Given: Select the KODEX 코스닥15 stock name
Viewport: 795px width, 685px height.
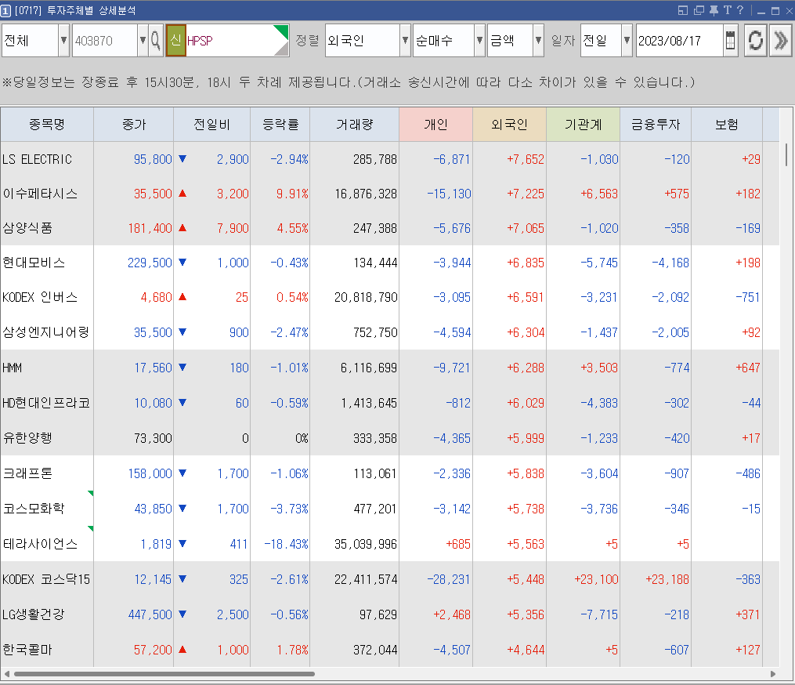Looking at the screenshot, I should pos(46,579).
